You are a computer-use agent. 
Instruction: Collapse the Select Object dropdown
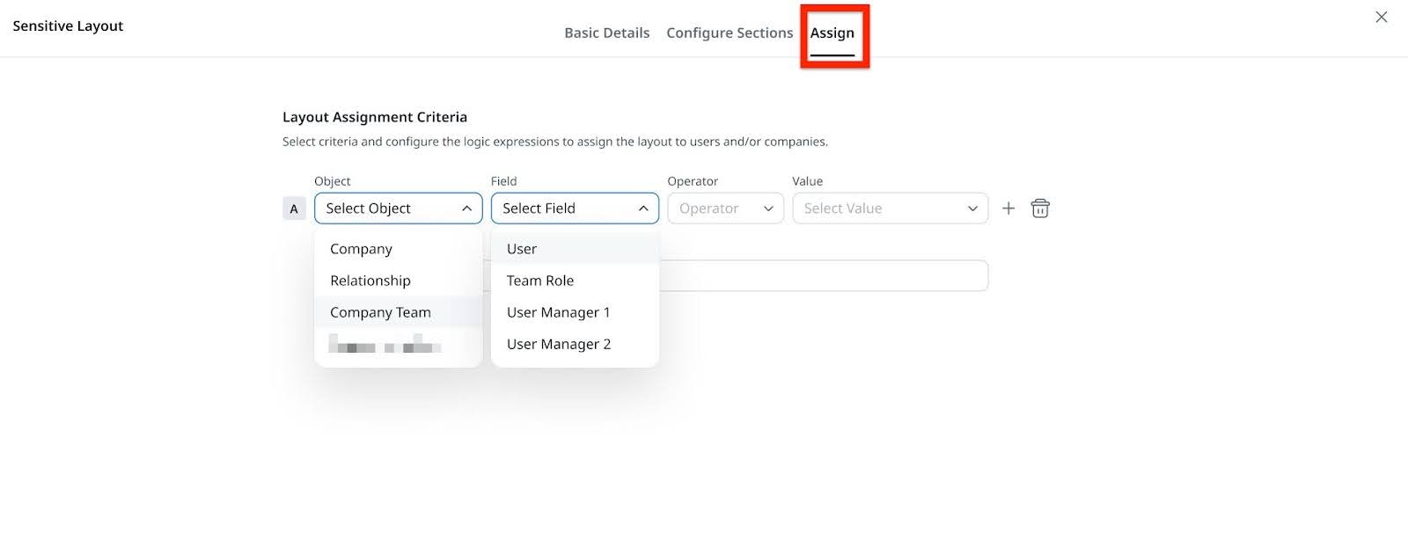[399, 208]
